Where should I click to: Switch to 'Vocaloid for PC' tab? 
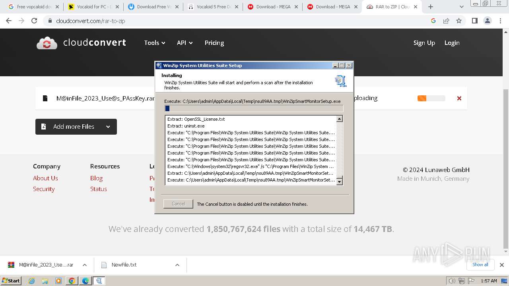[93, 7]
